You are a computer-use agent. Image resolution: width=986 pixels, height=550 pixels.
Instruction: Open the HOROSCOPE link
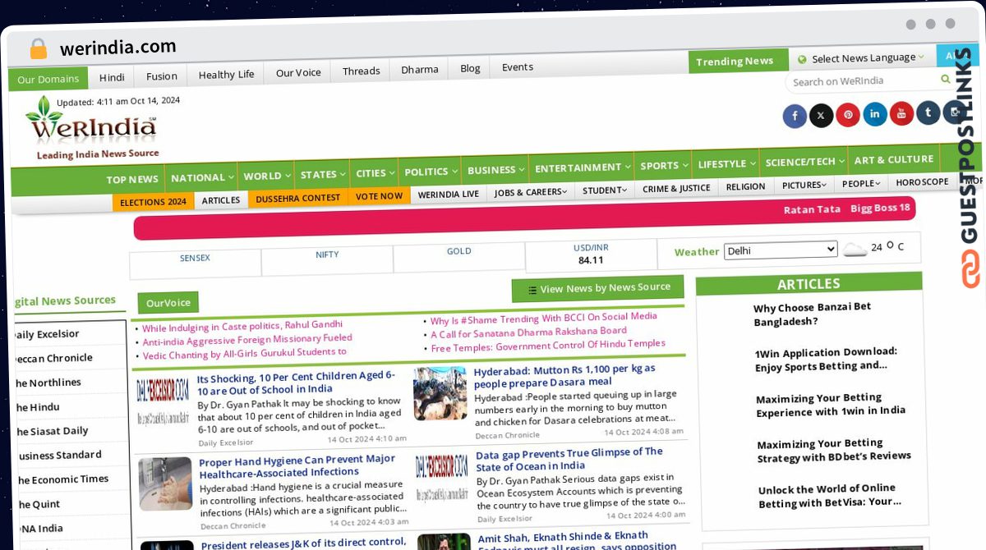pos(921,182)
